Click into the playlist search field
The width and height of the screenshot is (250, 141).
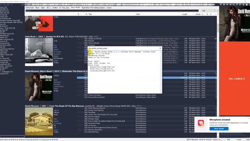pos(112,11)
